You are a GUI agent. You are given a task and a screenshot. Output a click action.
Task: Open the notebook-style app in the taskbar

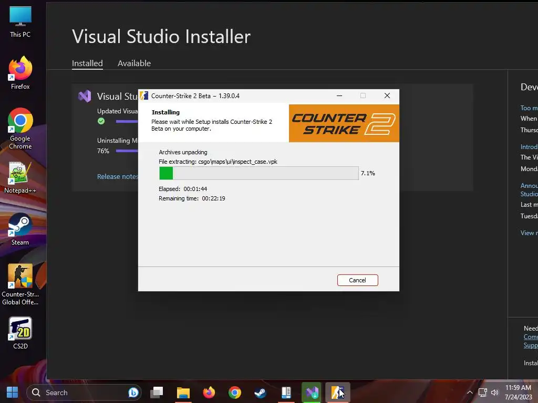pos(286,393)
